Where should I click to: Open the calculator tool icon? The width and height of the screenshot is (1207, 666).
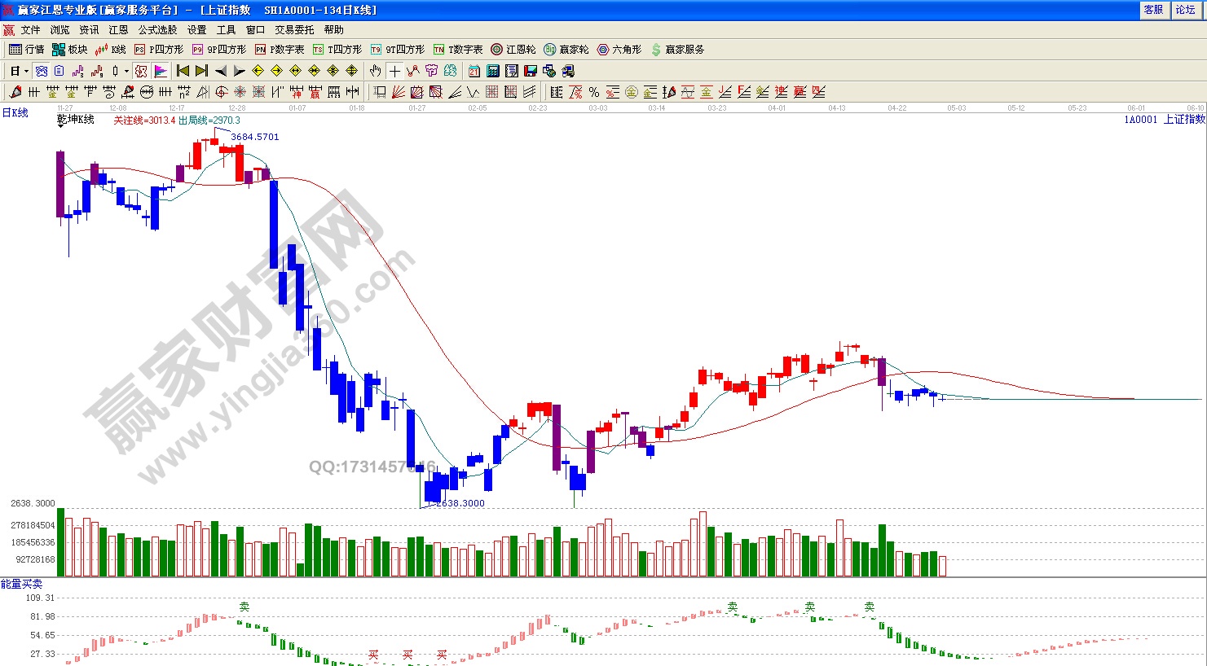point(493,71)
